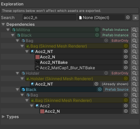Click the Search text field containing acc2_n

coord(49,18)
